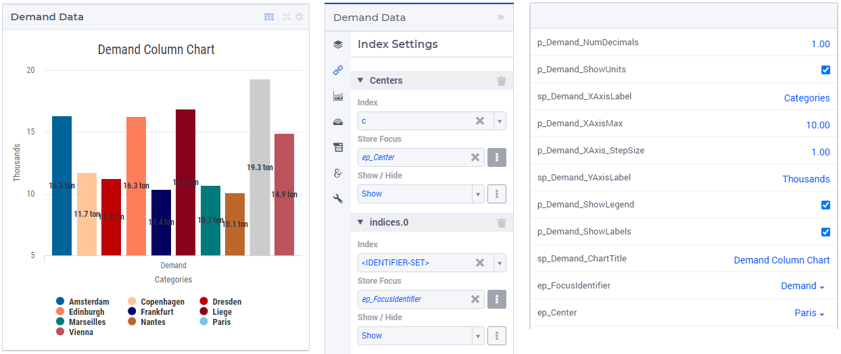Click the fullscreen expand icon in widget header
This screenshot has width=841, height=354.
point(286,17)
